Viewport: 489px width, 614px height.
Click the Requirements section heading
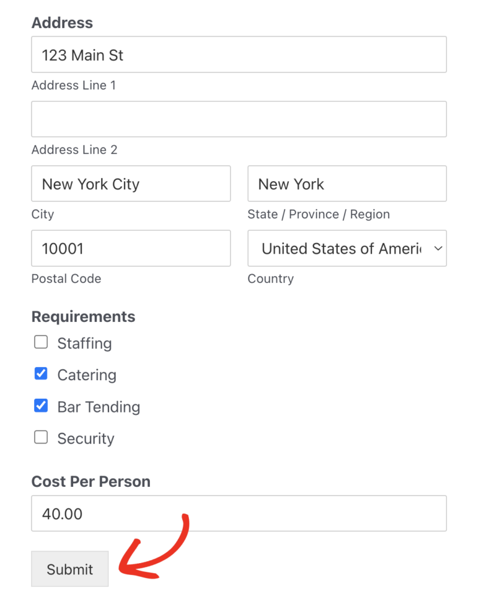pyautogui.click(x=83, y=317)
